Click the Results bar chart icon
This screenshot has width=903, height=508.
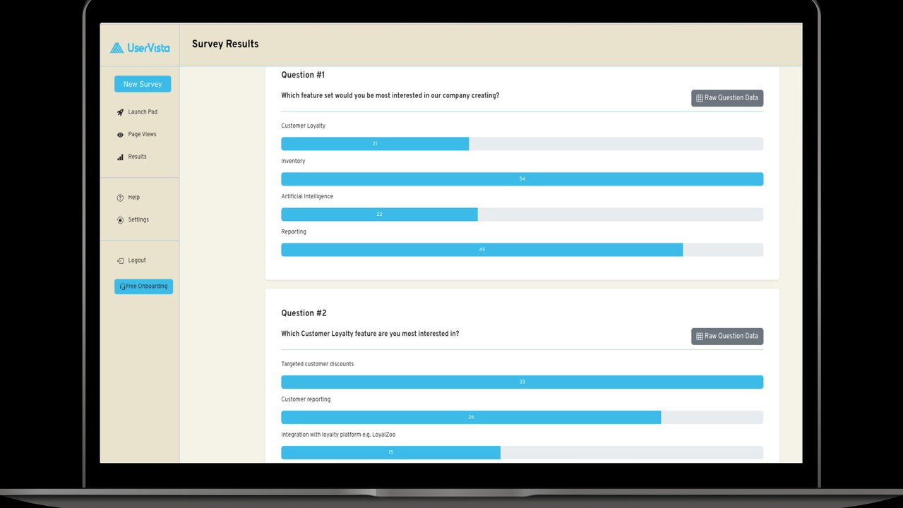(120, 157)
